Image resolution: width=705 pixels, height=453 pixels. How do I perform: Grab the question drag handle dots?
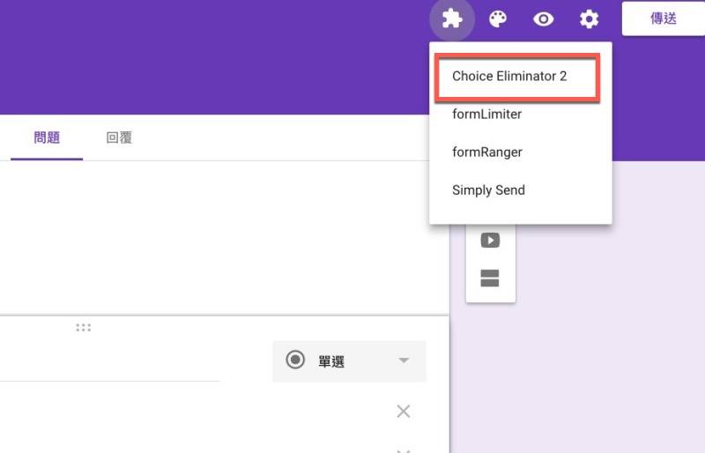click(83, 328)
